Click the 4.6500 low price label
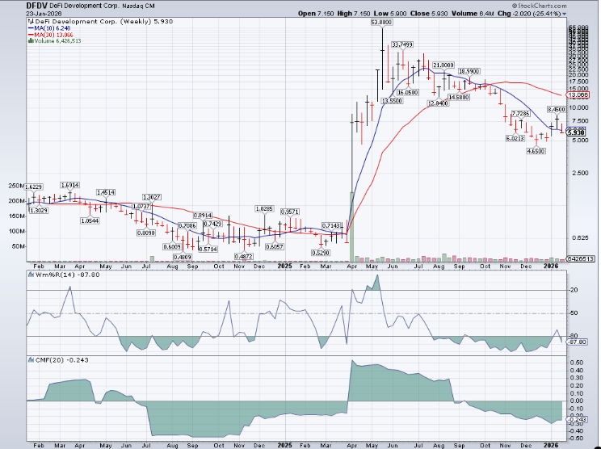Image resolution: width=601 pixels, height=449 pixels. 536,151
